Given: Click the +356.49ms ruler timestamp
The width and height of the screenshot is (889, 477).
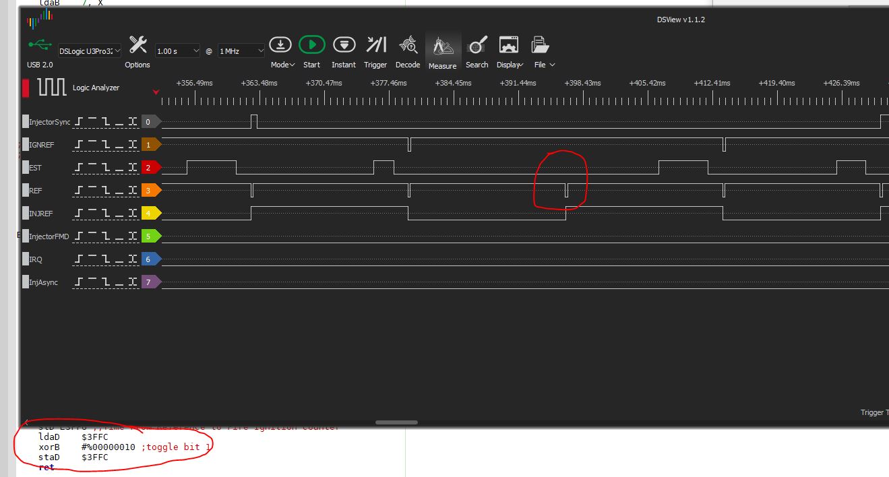Looking at the screenshot, I should 194,83.
